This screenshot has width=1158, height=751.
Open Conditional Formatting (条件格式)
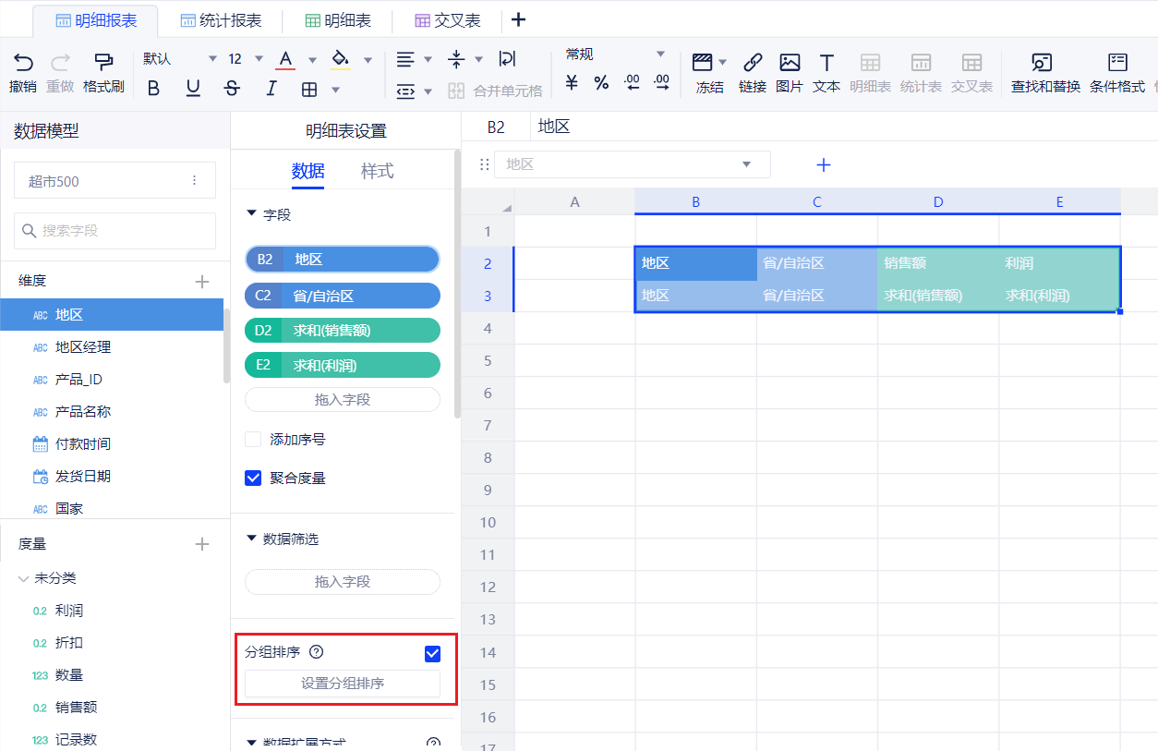[1116, 63]
